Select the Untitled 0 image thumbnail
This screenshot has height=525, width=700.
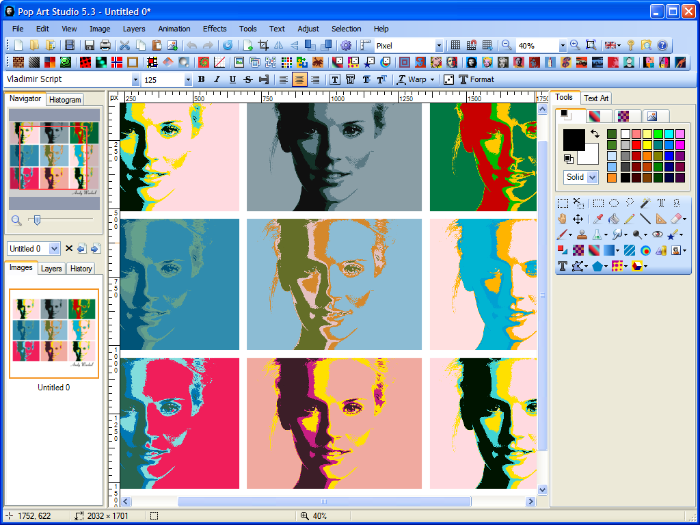pos(54,334)
